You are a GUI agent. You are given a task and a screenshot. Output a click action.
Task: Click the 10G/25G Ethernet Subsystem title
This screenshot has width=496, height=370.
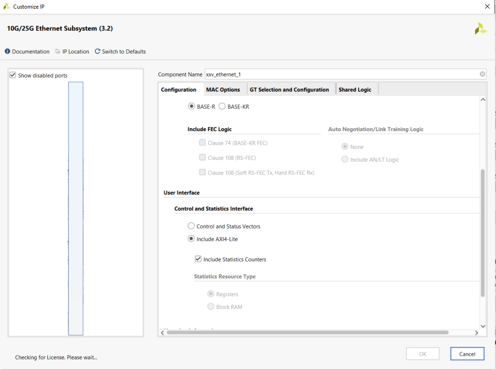click(60, 29)
